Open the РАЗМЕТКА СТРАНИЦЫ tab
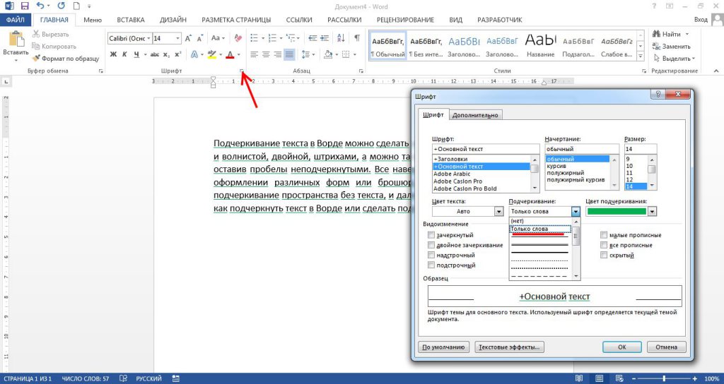The height and width of the screenshot is (384, 724). click(236, 20)
